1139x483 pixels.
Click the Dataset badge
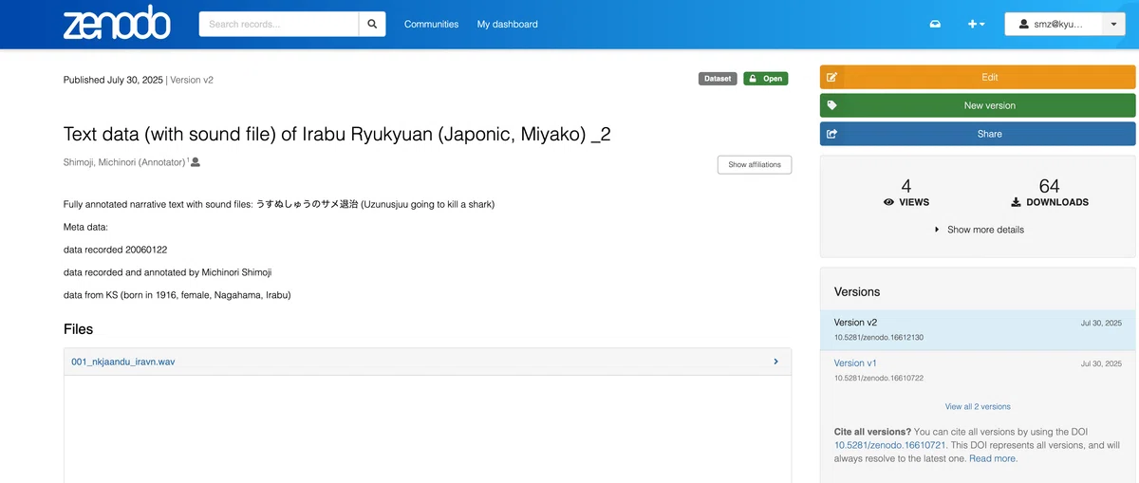(718, 79)
